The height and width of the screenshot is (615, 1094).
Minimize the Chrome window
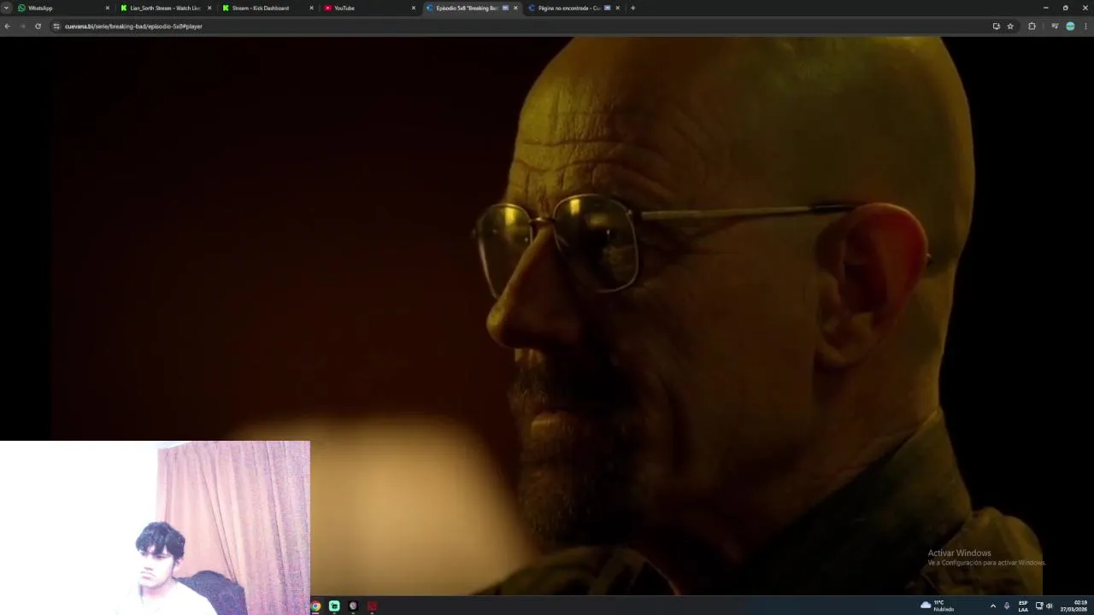(x=1046, y=8)
